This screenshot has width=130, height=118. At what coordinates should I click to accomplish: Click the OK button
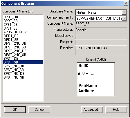tap(15, 110)
